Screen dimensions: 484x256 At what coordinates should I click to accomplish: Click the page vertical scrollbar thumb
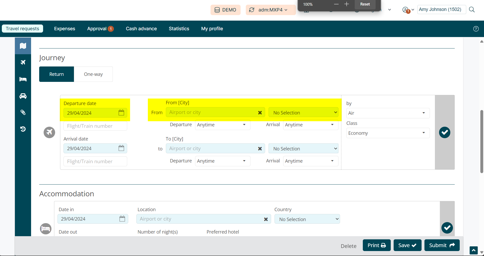(482, 141)
